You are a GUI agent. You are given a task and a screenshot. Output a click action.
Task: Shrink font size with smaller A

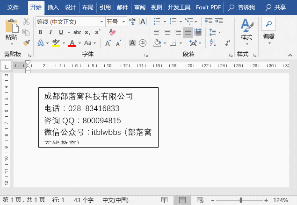tap(119, 43)
